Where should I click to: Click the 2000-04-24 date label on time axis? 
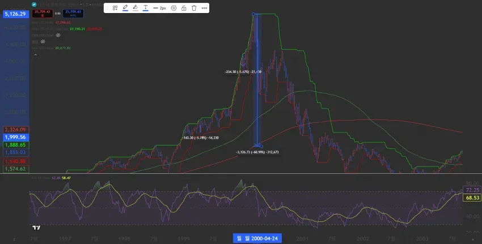pyautogui.click(x=257, y=238)
